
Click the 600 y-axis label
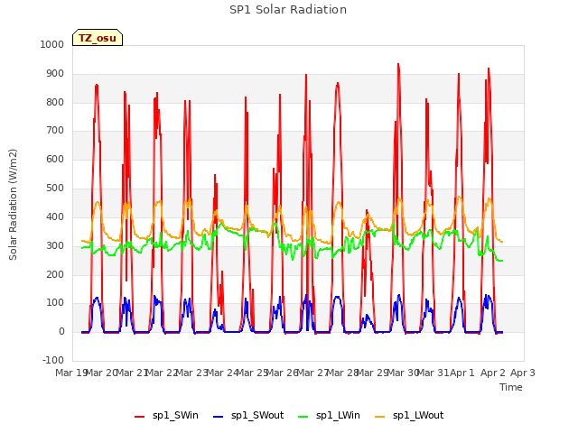[55, 159]
